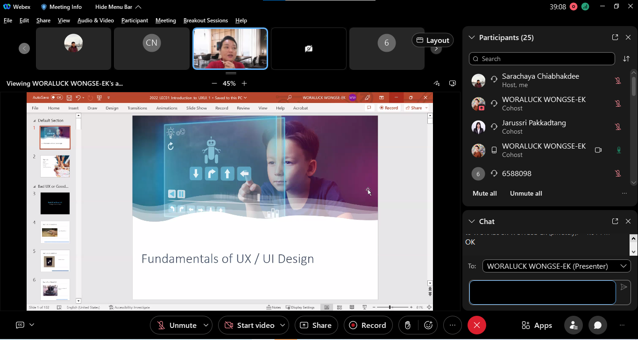Sort the participants list
The height and width of the screenshot is (340, 638).
626,59
